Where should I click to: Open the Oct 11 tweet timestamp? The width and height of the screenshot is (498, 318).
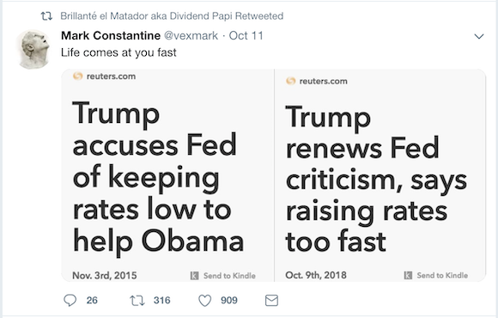pyautogui.click(x=246, y=35)
